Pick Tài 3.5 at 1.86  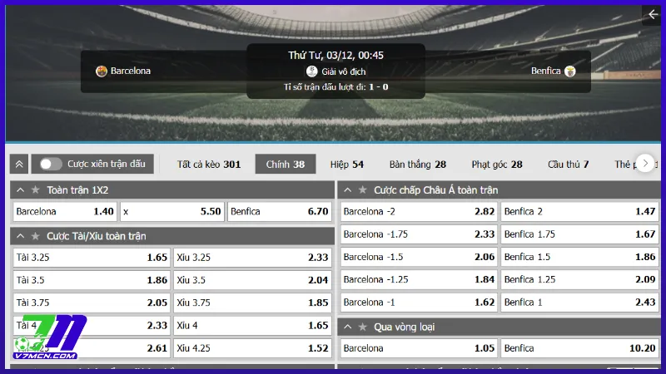click(91, 280)
